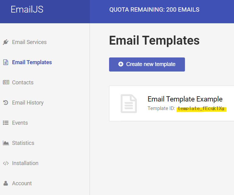Click the Create new template button
Screen dimensions: 234x195
[x=147, y=64]
